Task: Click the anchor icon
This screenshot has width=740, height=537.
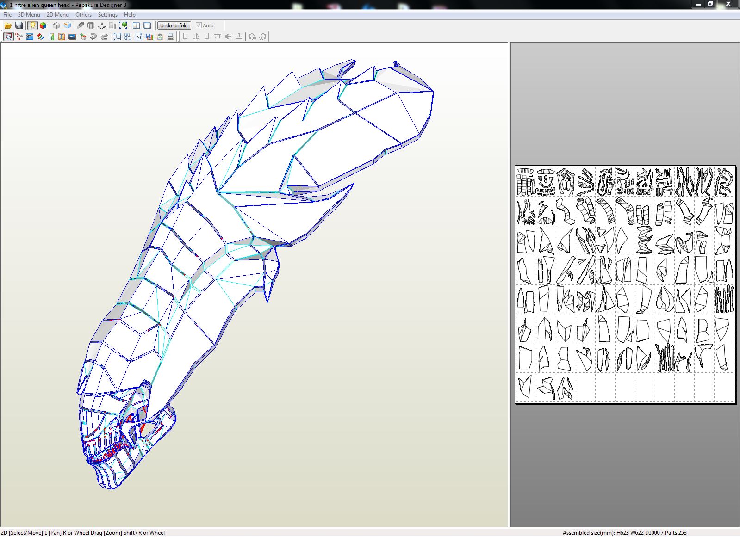Action: [102, 25]
